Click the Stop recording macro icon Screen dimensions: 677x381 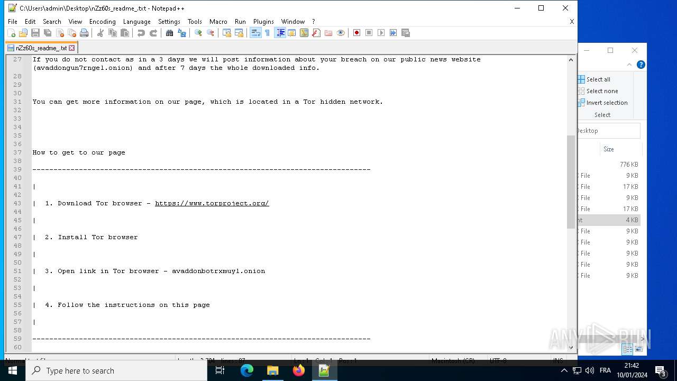pos(369,33)
